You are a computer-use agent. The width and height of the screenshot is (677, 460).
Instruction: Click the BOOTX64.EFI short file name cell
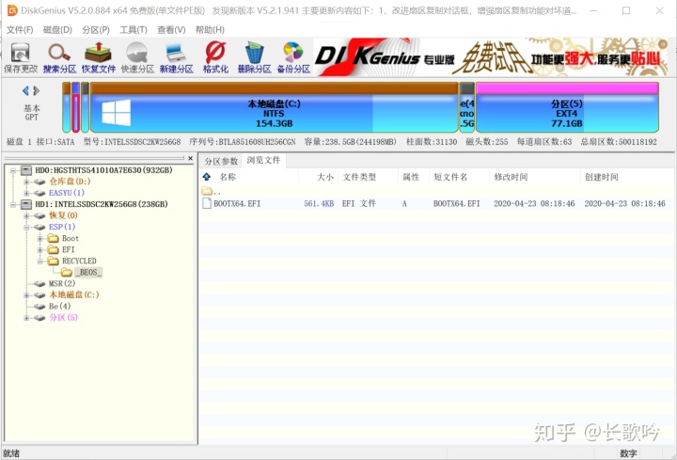456,203
